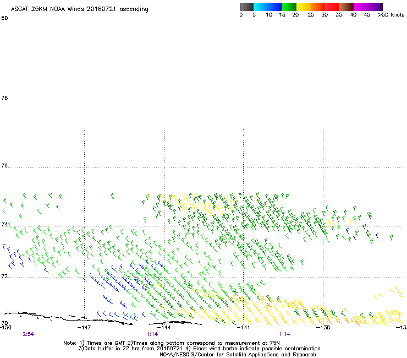Click the lone black contaminated wind barb
Screen dimensions: 407x358
(x=46, y=270)
